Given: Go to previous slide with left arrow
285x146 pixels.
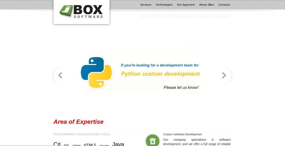Looking at the screenshot, I should (x=60, y=75).
